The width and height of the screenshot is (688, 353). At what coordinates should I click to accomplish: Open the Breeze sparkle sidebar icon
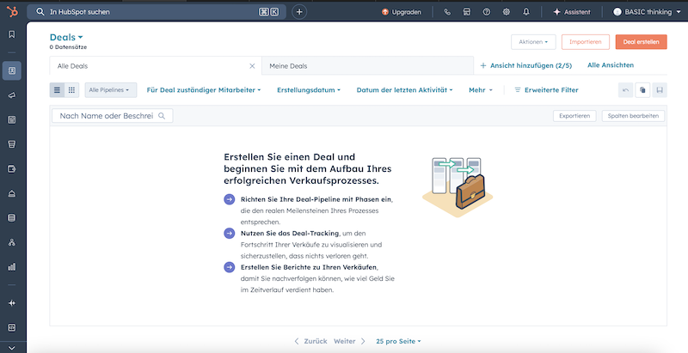coord(12,303)
